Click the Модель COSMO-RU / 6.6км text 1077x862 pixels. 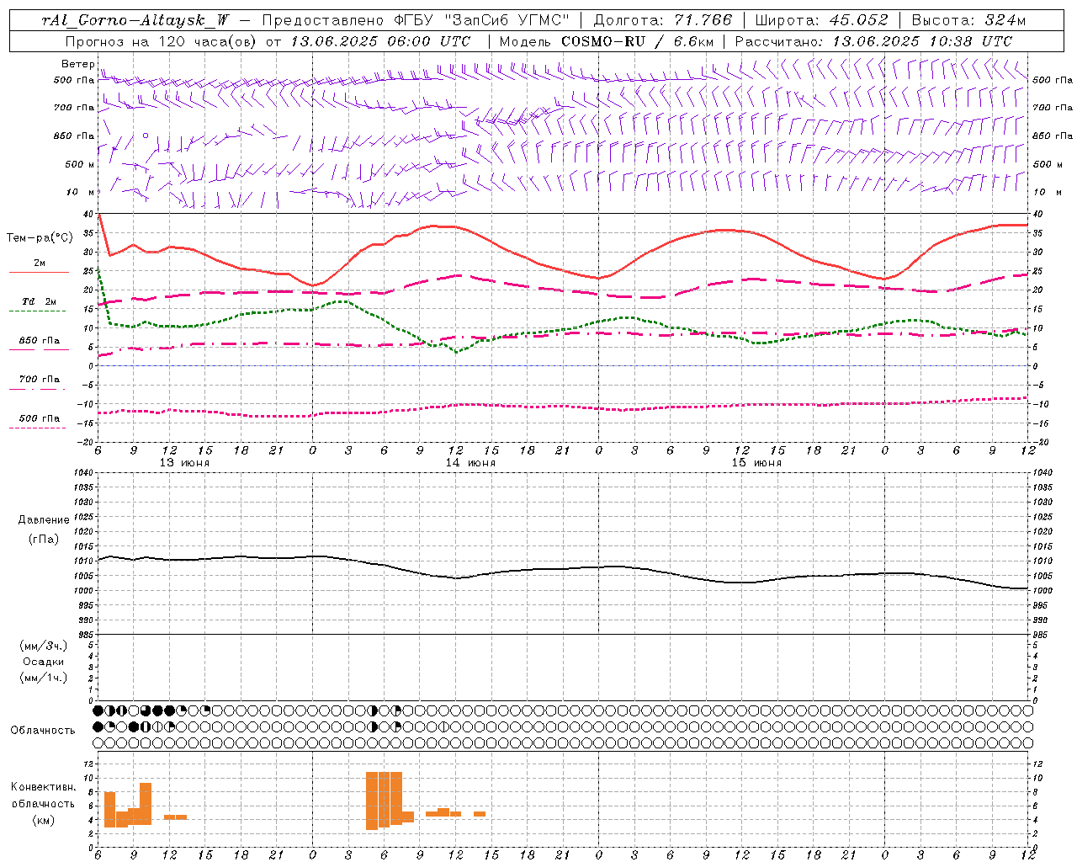607,41
